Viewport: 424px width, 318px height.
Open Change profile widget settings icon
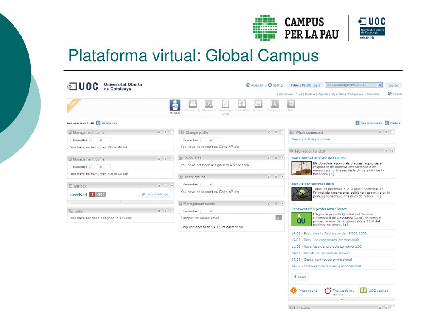click(x=276, y=132)
